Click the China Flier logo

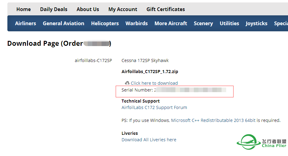coord(261,142)
